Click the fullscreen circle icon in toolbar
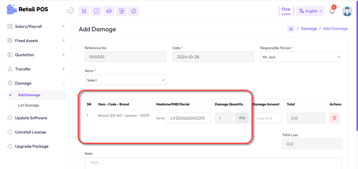The width and height of the screenshot is (358, 169). 134,11
